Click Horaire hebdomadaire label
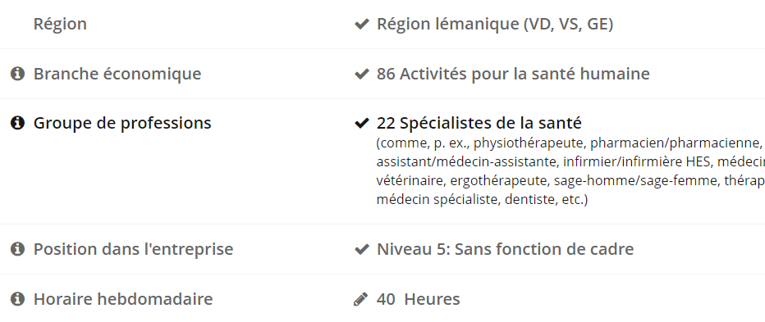Viewport: 765px width, 322px height. tap(123, 299)
